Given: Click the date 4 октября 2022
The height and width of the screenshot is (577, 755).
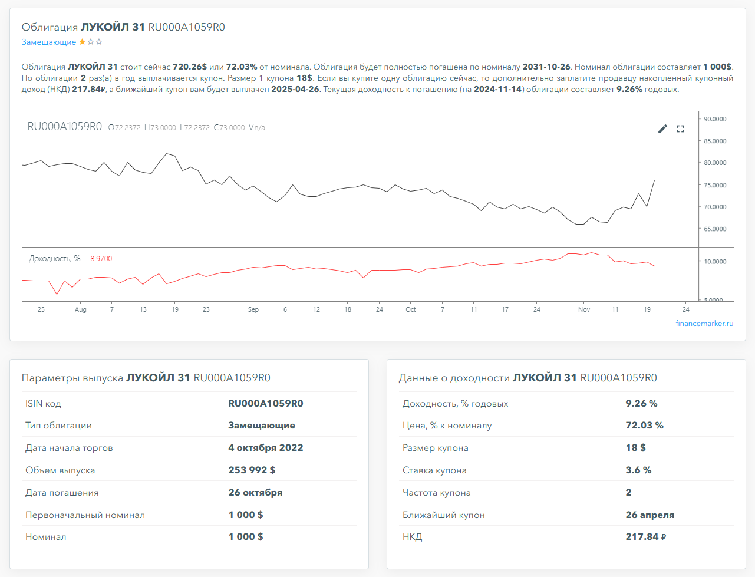Looking at the screenshot, I should pos(266,448).
